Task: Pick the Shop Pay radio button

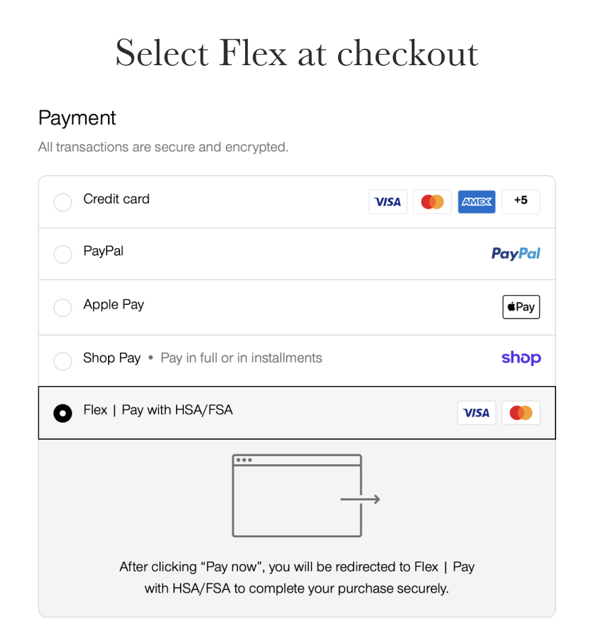Action: click(x=63, y=361)
